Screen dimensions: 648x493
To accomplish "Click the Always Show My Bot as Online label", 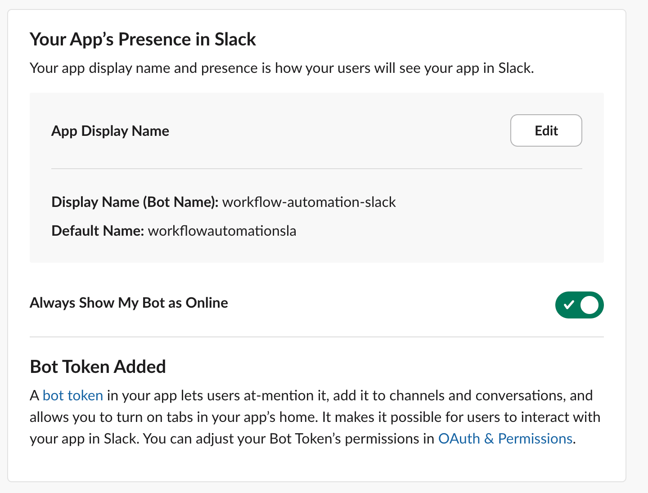I will click(x=129, y=303).
